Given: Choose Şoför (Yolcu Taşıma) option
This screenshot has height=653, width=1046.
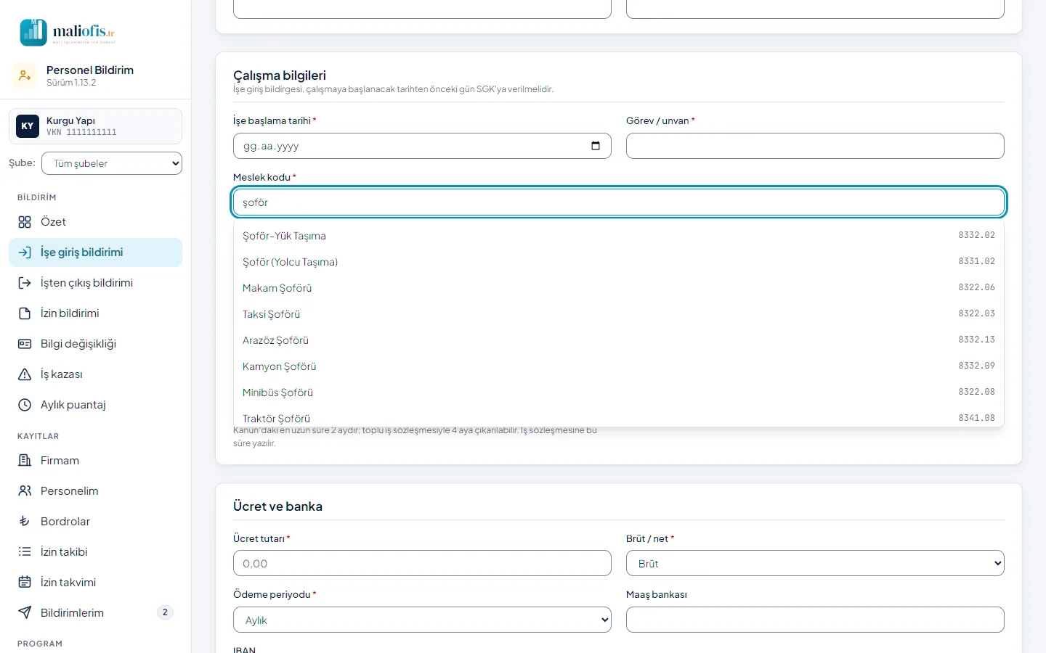Looking at the screenshot, I should pos(619,262).
